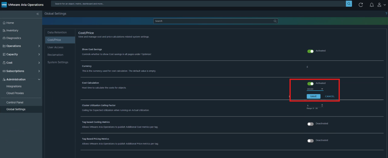
Task: Click the help question mark icon
Action: pos(386,14)
